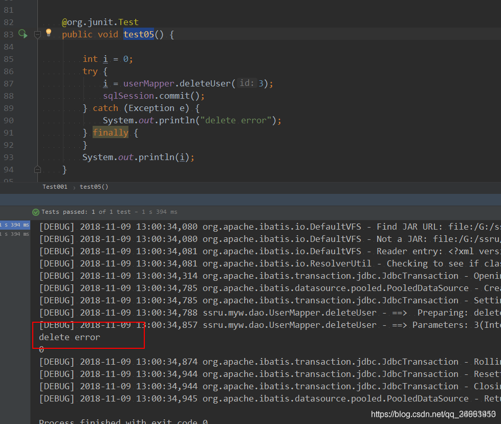The height and width of the screenshot is (424, 501).
Task: Click the deleteUser 'Preparing:' log line
Action: pos(270,313)
